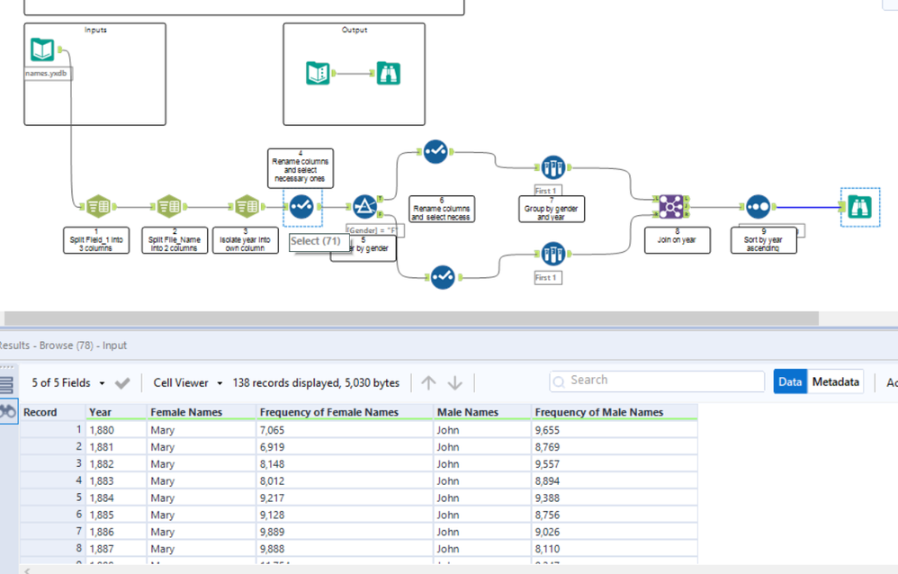Viewport: 898px width, 574px height.
Task: Click the Split Field_1 Text to Columns tool
Action: pos(98,206)
